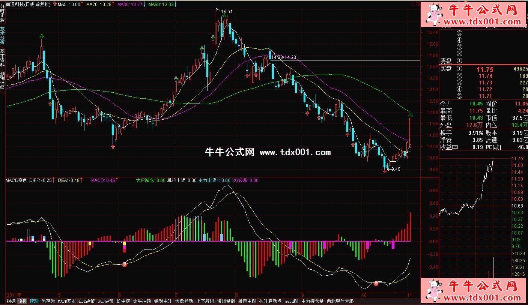The width and height of the screenshot is (528, 305).
Task: Click the red arrow icon beside 南通科技 title
Action: pyautogui.click(x=56, y=4)
